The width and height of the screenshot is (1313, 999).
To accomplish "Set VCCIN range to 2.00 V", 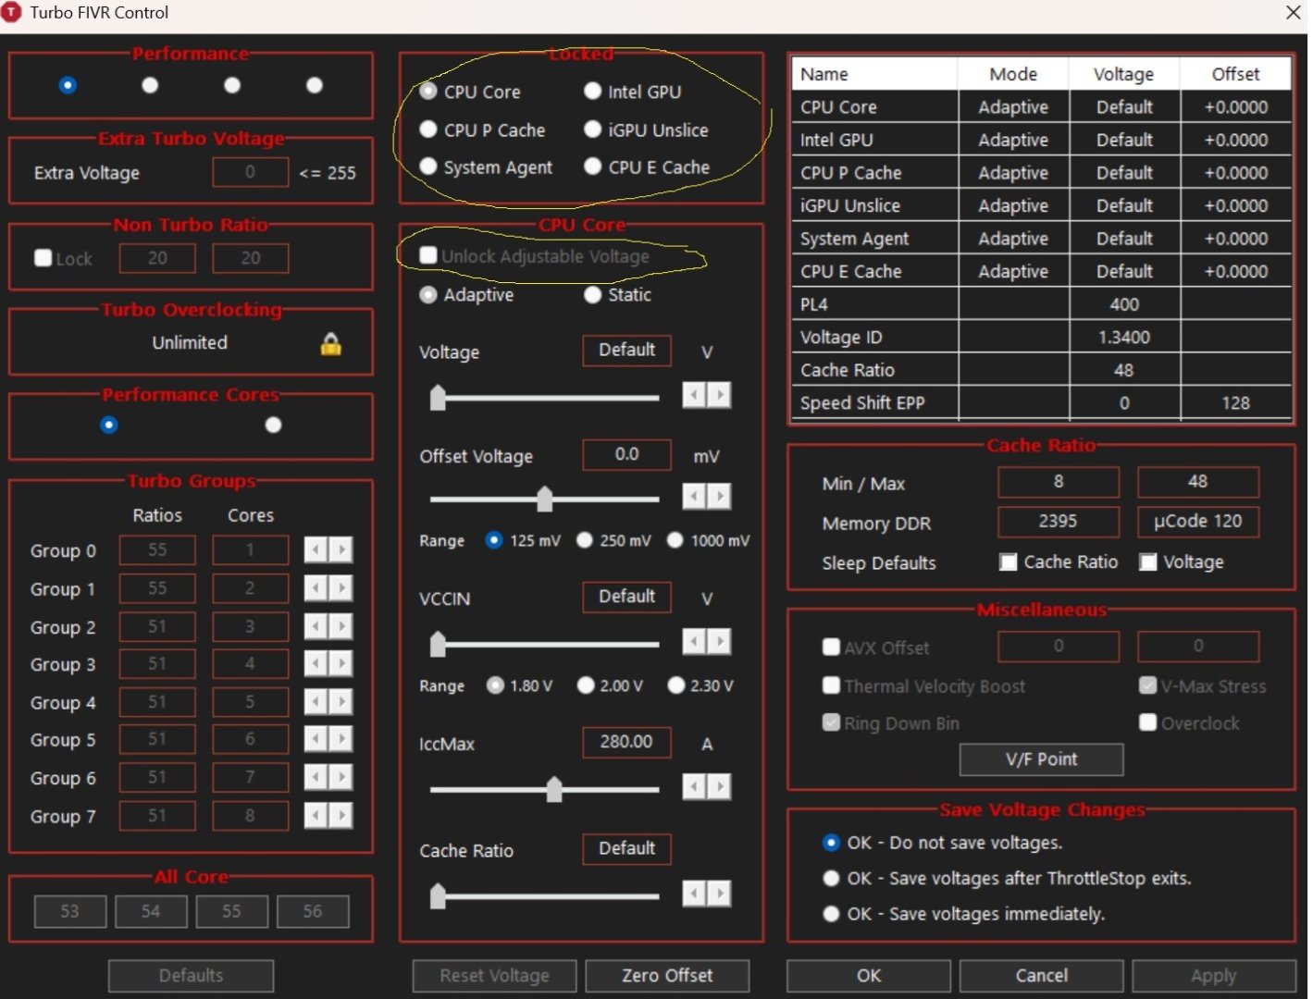I will click(585, 685).
